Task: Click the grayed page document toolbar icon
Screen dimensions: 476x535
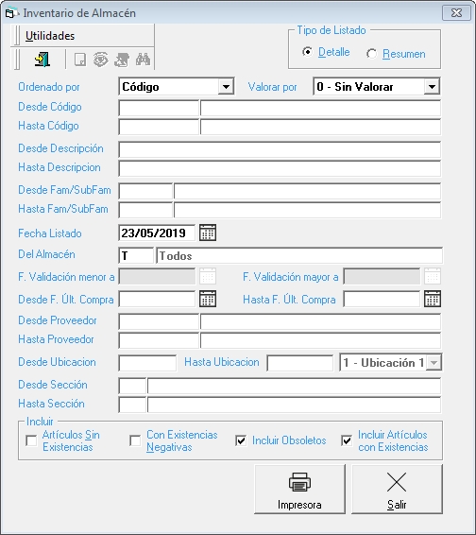Action: (80, 60)
